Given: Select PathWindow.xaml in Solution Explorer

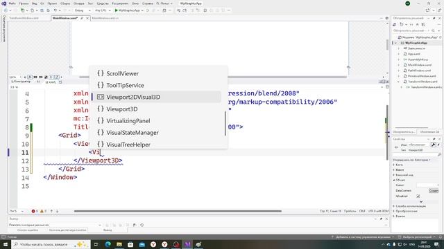Looking at the screenshot, I should click(419, 71).
